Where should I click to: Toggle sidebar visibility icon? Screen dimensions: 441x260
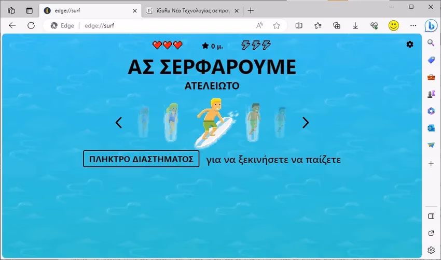431,216
